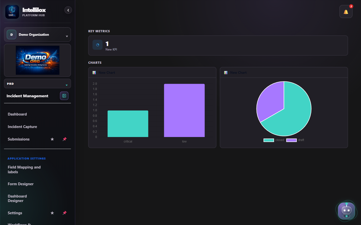Click the Incident Management panel toggle icon
Image resolution: width=361 pixels, height=225 pixels.
point(64,96)
